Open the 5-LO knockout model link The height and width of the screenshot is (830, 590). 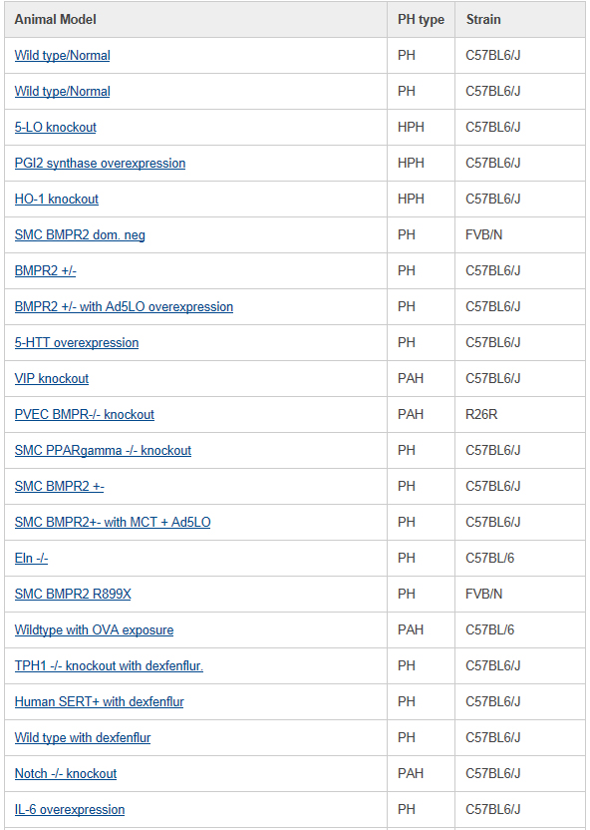(56, 128)
